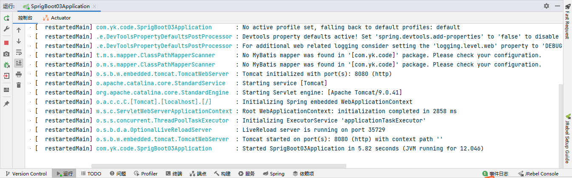Screen dimensions: 572x178
Task: Click 'Initializing Spring embedded WebApplicationContext' line
Action: point(327,102)
